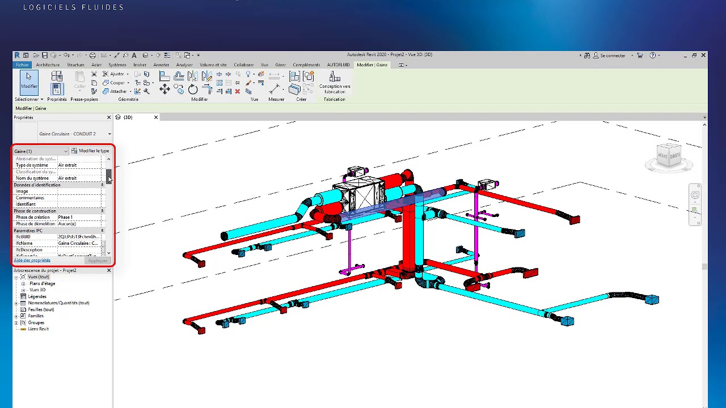Click the Properties panel scrollbar thumb
726x408 pixels.
pyautogui.click(x=109, y=176)
